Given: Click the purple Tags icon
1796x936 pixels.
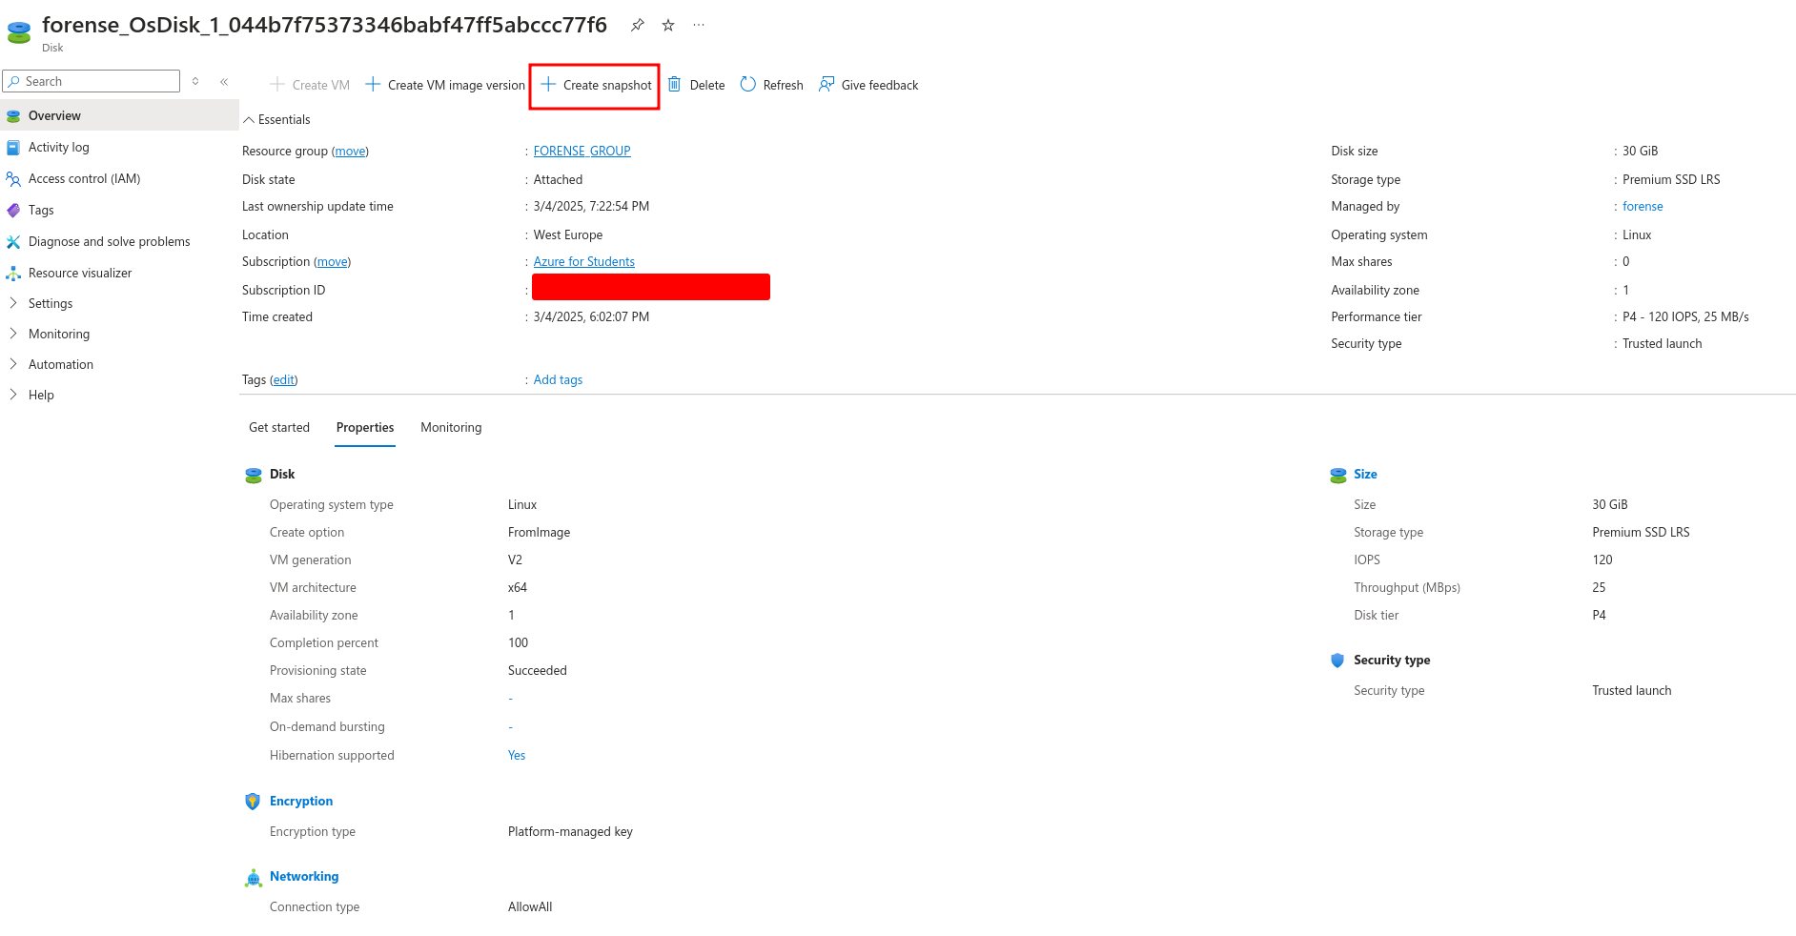Looking at the screenshot, I should coord(13,211).
